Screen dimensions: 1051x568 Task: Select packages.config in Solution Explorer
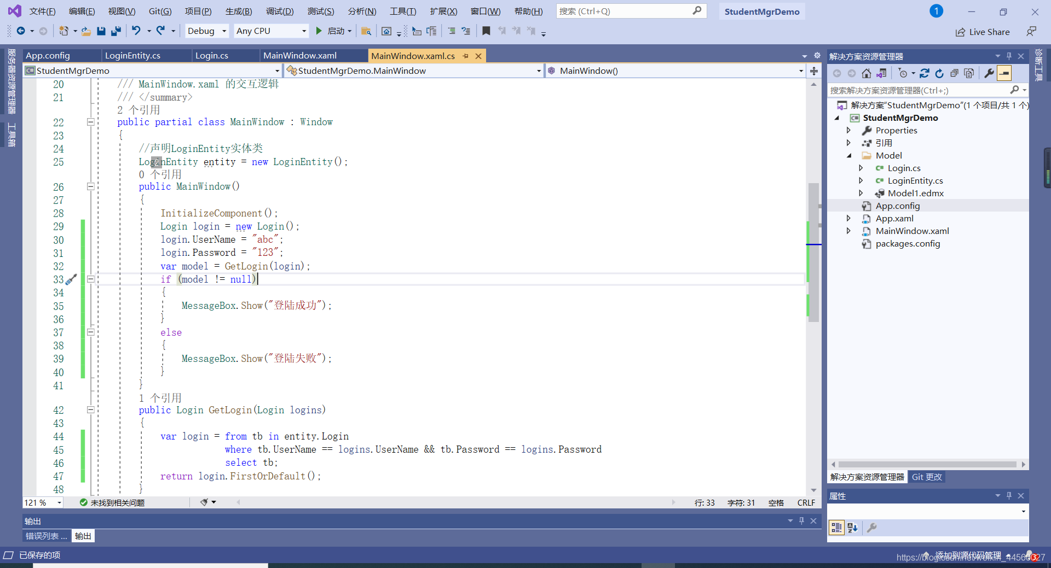tap(908, 244)
